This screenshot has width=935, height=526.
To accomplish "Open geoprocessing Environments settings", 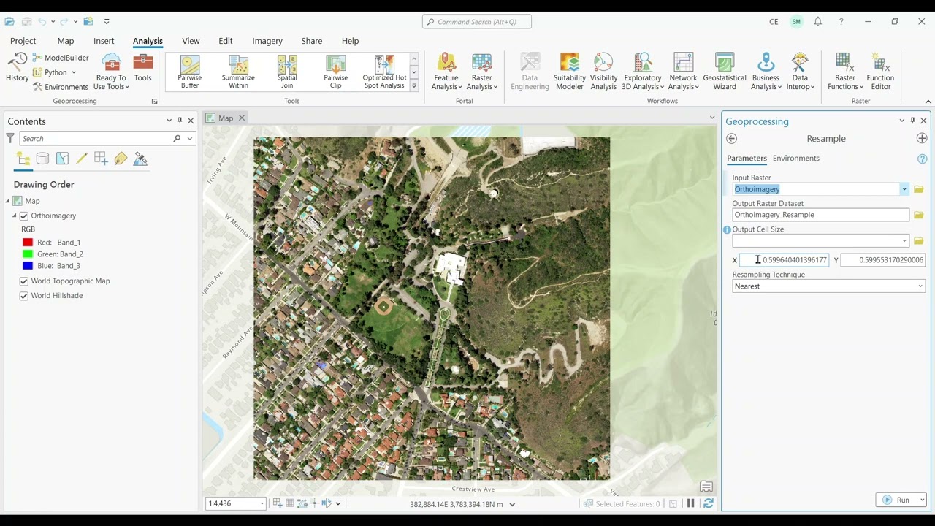I will click(x=61, y=87).
